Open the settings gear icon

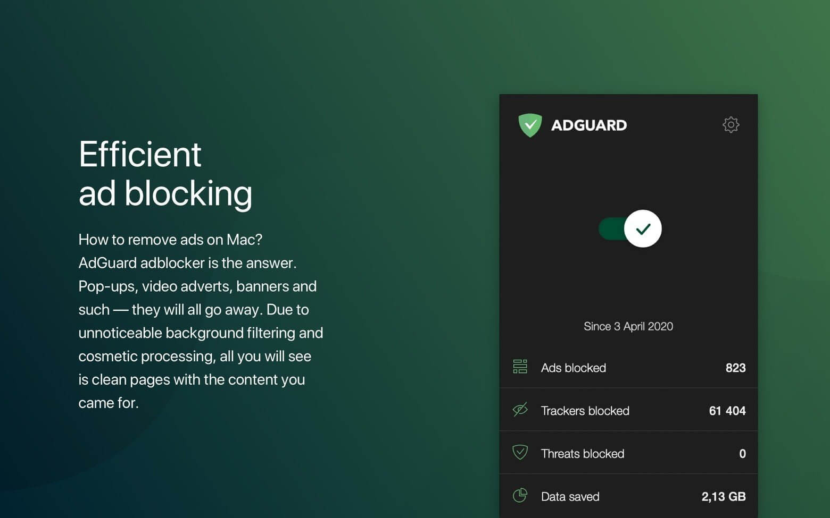tap(731, 125)
